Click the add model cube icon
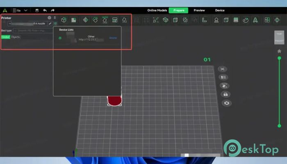The height and width of the screenshot is (164, 287). [x=64, y=20]
